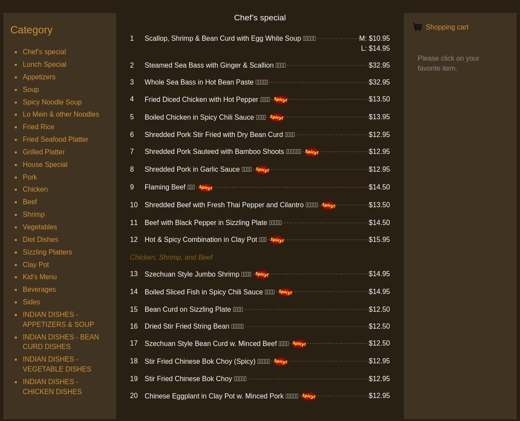Image resolution: width=520 pixels, height=421 pixels.
Task: Click Spicy icon on Hot & Spicy Combination
Action: (x=277, y=240)
